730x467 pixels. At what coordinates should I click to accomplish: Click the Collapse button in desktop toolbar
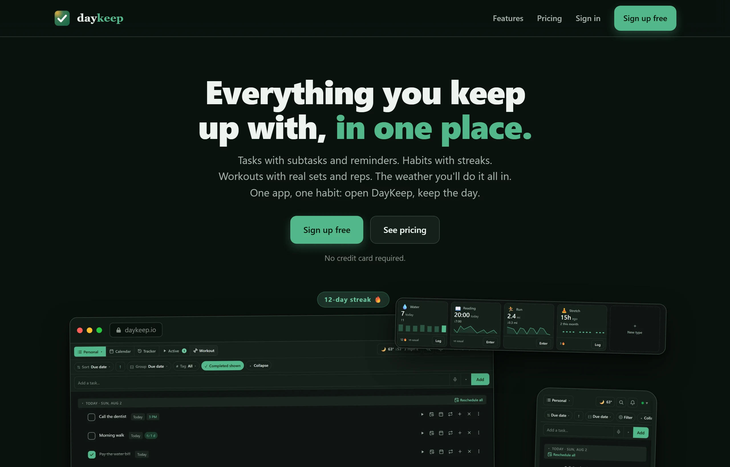(x=259, y=365)
